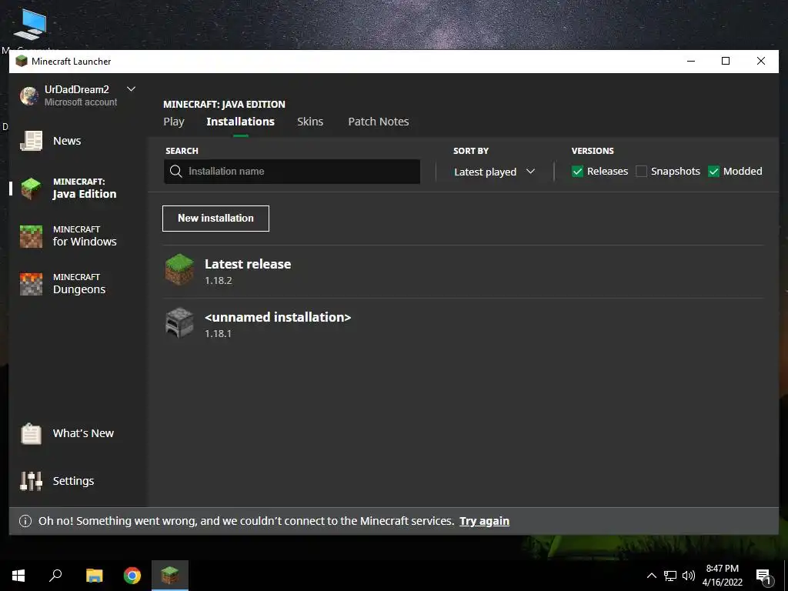Viewport: 788px width, 591px height.
Task: Open volume control tray icon
Action: (689, 576)
